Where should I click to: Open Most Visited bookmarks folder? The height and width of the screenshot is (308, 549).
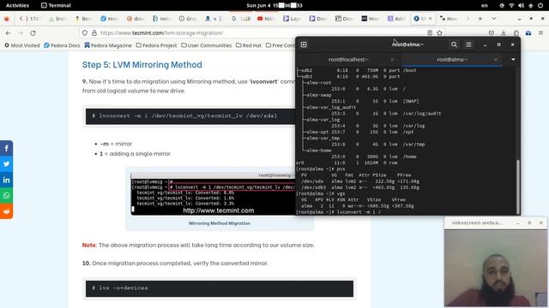click(x=22, y=45)
